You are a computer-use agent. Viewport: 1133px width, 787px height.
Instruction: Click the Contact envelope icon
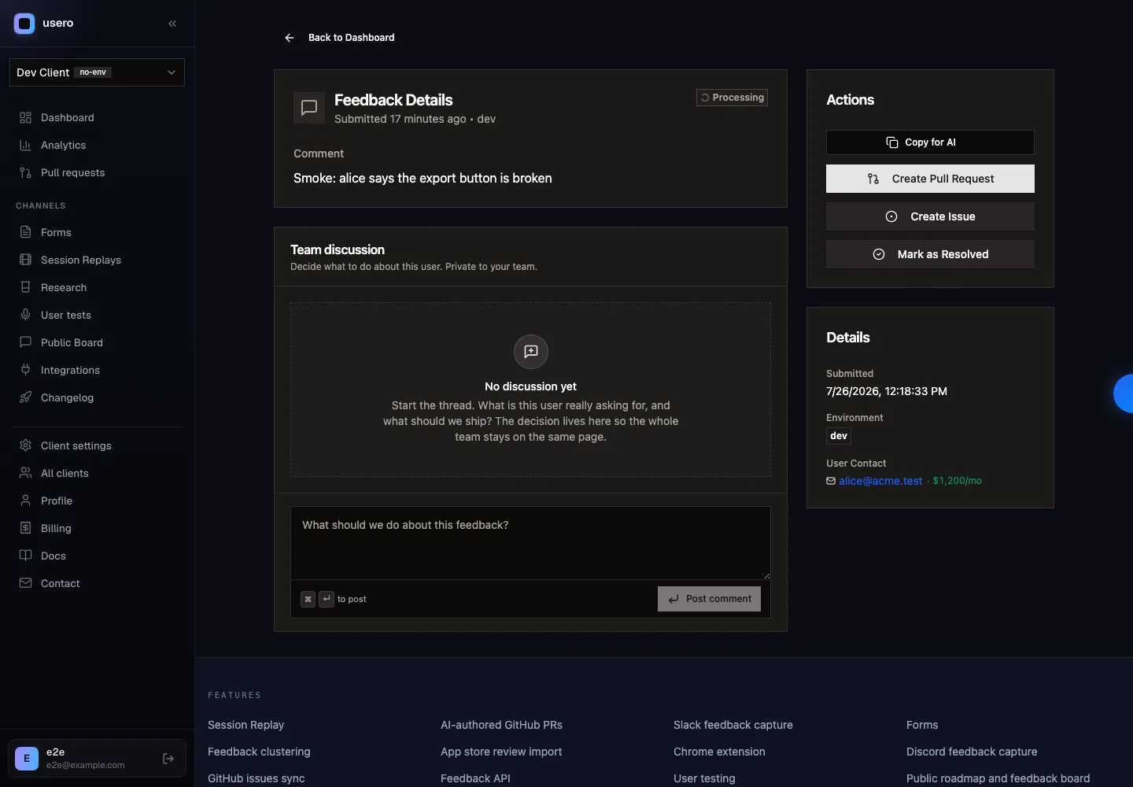[25, 583]
